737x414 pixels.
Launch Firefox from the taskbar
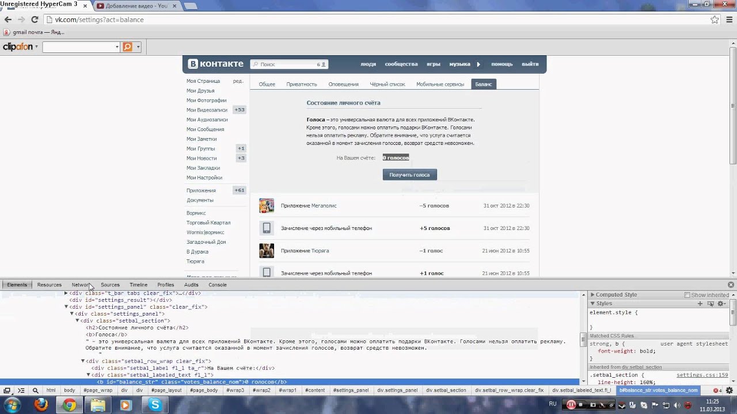[41, 405]
